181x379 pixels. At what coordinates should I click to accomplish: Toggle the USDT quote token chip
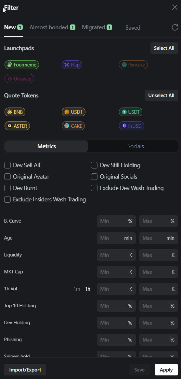(x=131, y=112)
